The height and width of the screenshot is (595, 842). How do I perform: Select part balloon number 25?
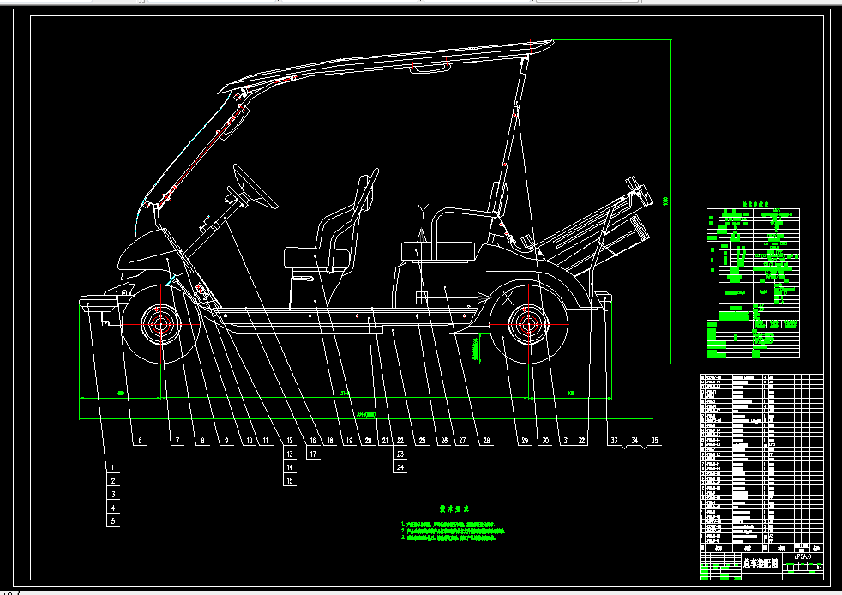click(x=422, y=441)
